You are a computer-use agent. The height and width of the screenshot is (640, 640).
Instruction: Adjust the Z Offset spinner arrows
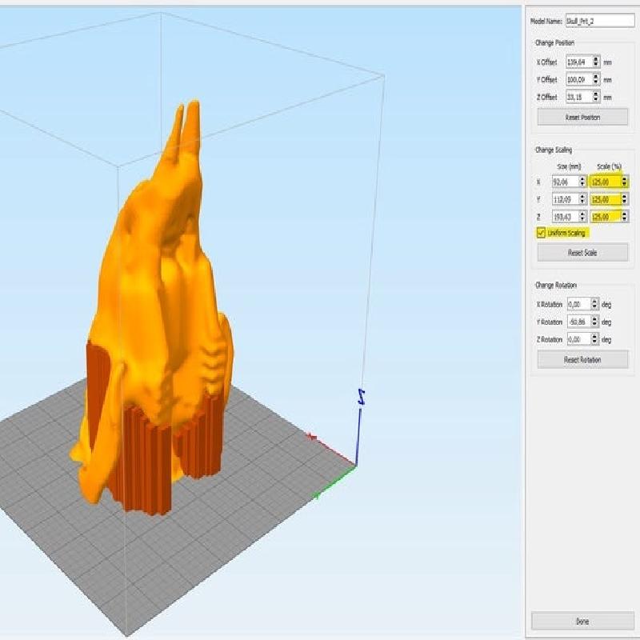[596, 97]
